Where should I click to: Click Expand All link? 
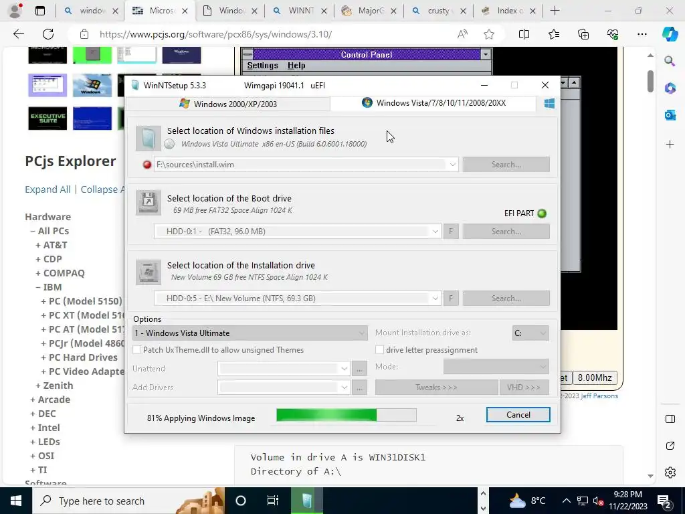tap(47, 189)
